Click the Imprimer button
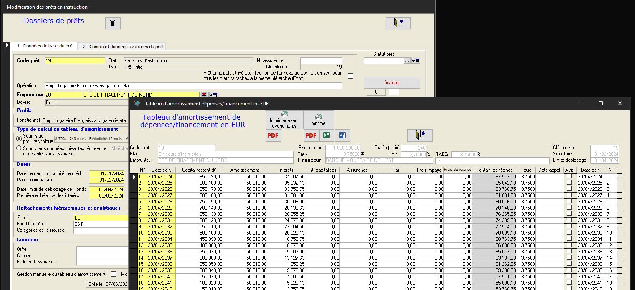Image resolution: width=635 pixels, height=290 pixels. click(x=319, y=120)
